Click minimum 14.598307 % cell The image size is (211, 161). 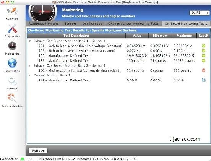[x=161, y=55]
